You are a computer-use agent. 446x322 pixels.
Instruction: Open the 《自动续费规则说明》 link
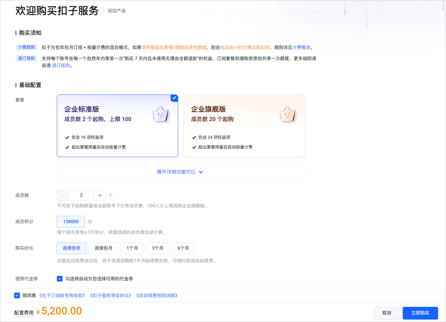click(x=157, y=295)
